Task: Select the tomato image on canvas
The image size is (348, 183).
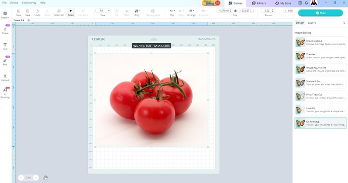Action: (152, 100)
